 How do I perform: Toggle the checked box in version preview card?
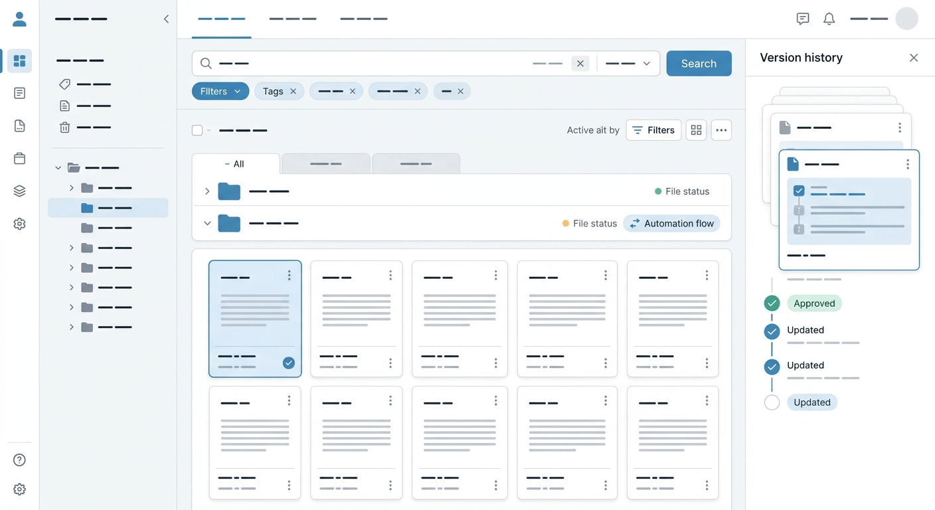[x=799, y=191]
